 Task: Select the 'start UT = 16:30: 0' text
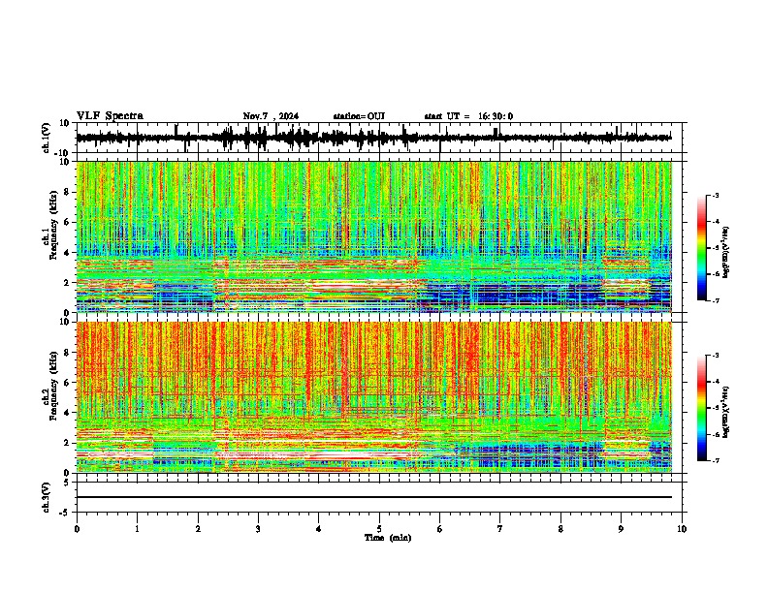pos(468,116)
